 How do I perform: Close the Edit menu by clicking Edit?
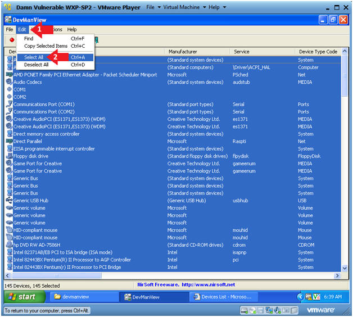pos(22,29)
